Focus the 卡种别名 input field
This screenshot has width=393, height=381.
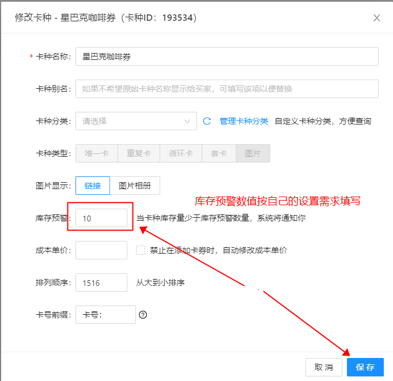point(227,89)
